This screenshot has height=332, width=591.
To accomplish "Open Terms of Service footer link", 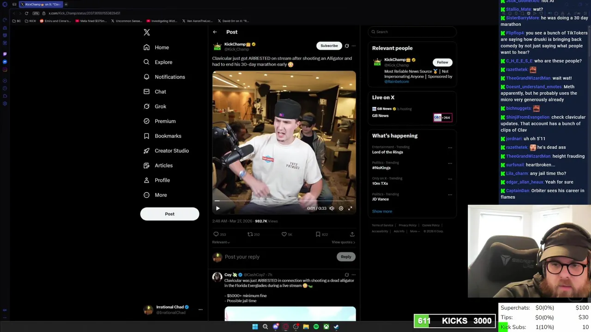I will (x=382, y=225).
